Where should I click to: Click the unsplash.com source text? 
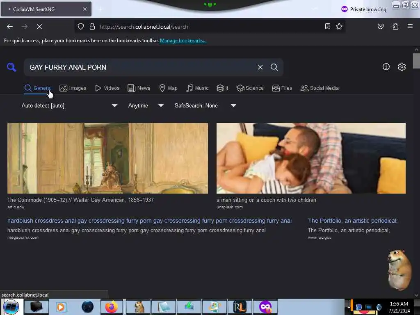pos(230,207)
